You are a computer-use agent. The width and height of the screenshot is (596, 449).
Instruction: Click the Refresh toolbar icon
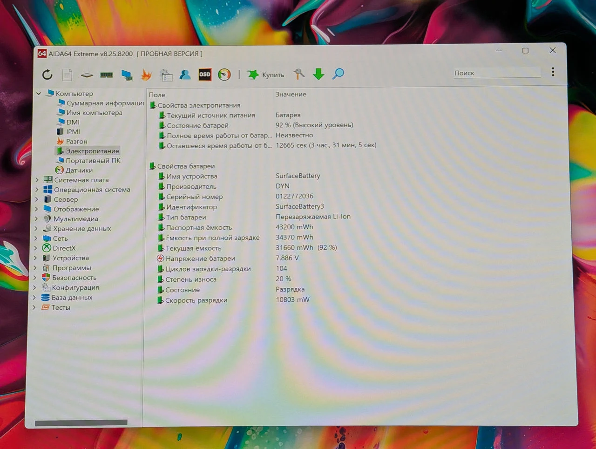(x=47, y=75)
